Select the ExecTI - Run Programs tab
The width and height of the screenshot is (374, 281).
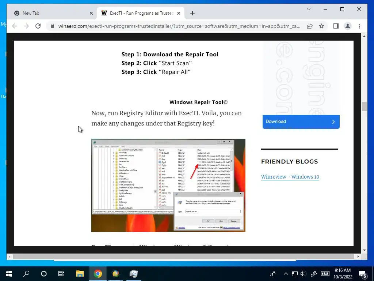click(141, 14)
